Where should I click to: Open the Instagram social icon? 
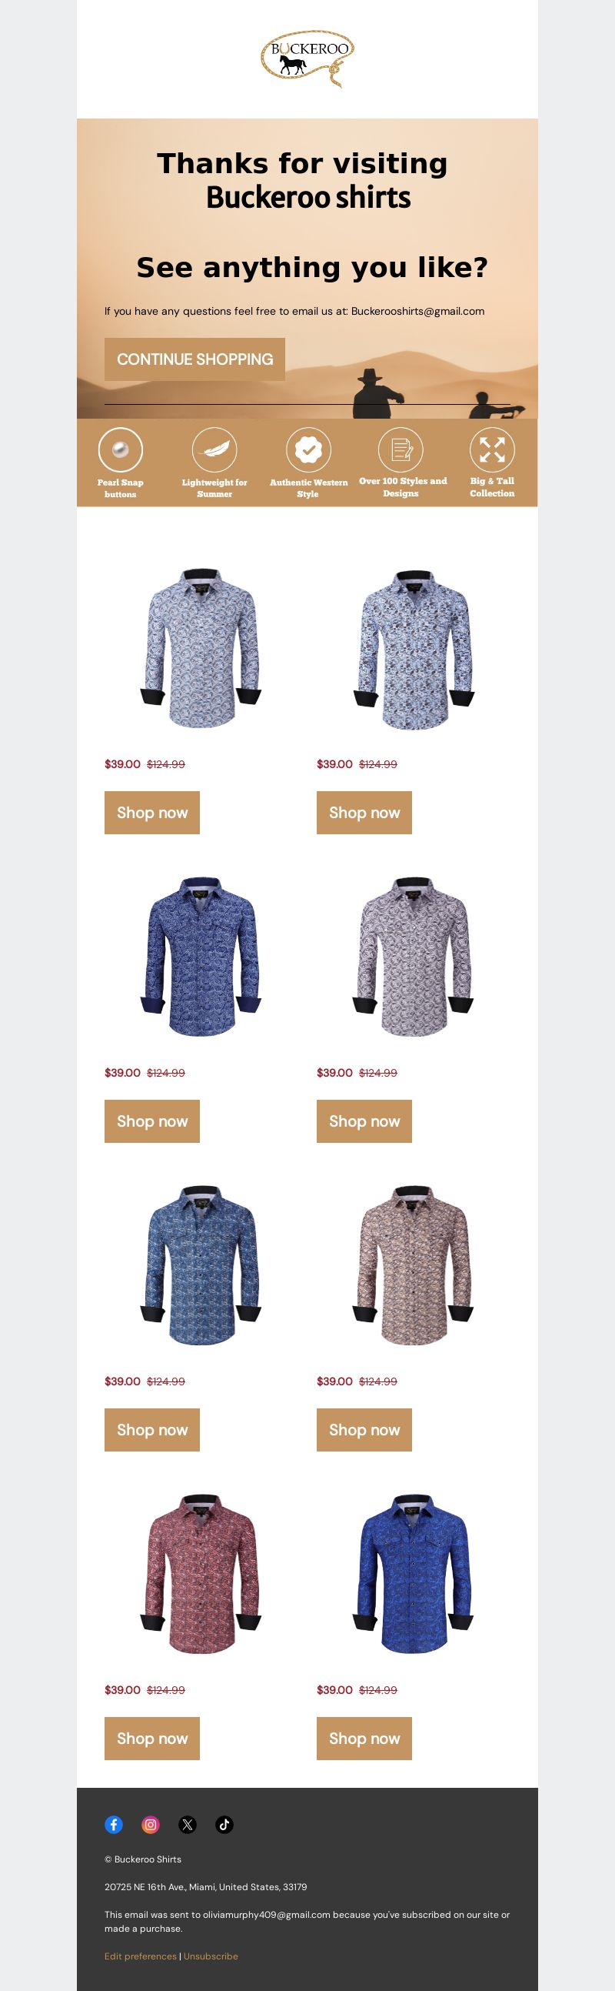click(151, 1824)
